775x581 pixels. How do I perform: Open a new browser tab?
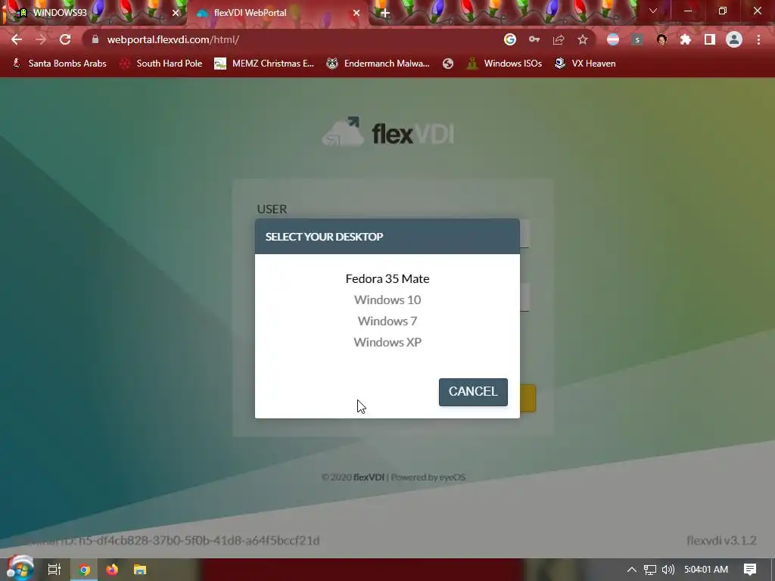[x=385, y=13]
